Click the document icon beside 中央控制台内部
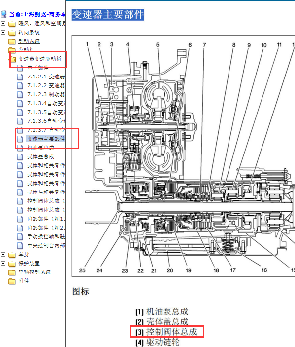The height and width of the screenshot is (347, 295). [x=20, y=245]
